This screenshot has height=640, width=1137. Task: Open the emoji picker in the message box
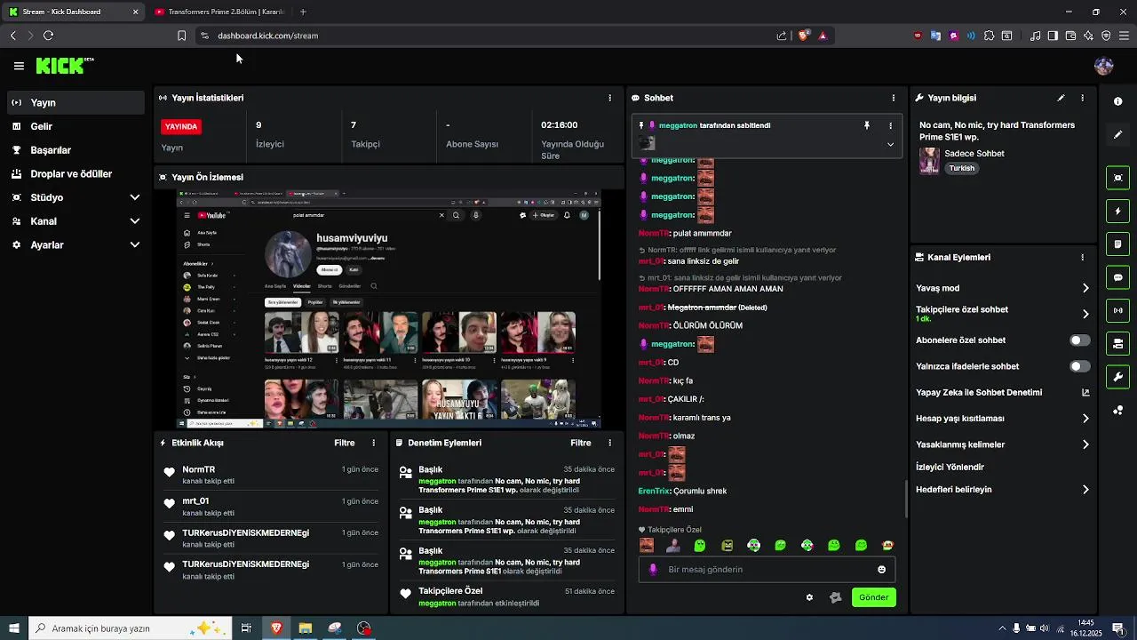881,570
